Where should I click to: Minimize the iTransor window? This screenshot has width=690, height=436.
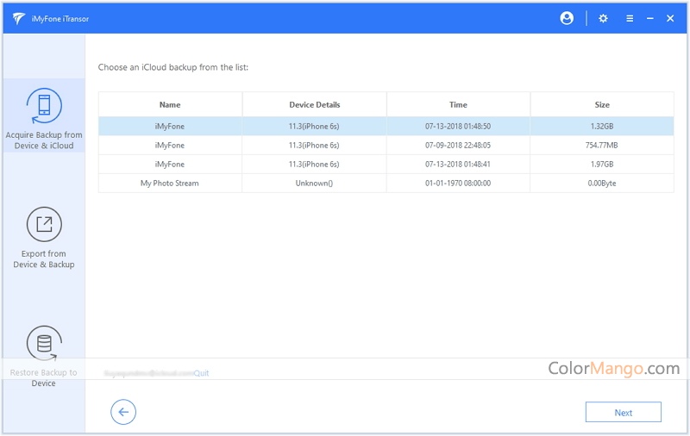(650, 18)
